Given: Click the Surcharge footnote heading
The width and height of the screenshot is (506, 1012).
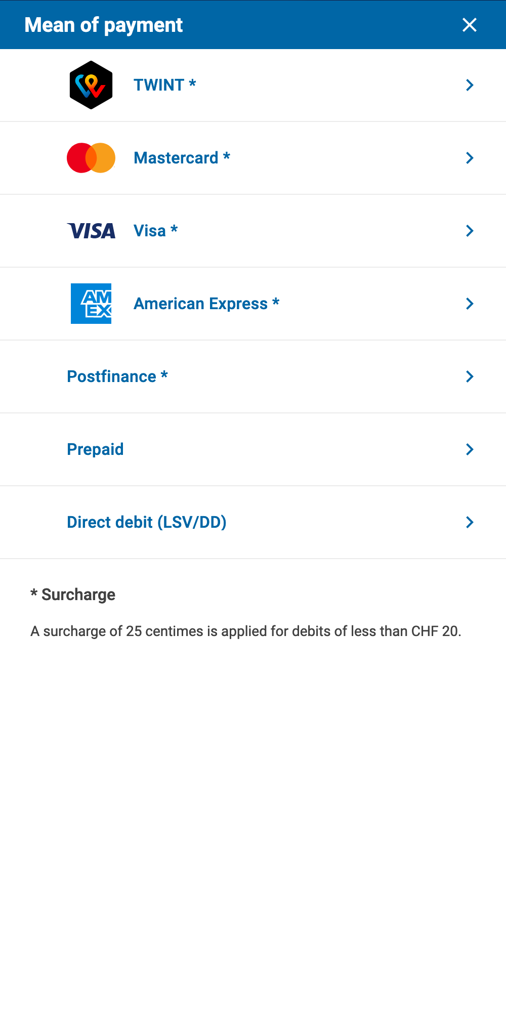Looking at the screenshot, I should click(x=73, y=595).
